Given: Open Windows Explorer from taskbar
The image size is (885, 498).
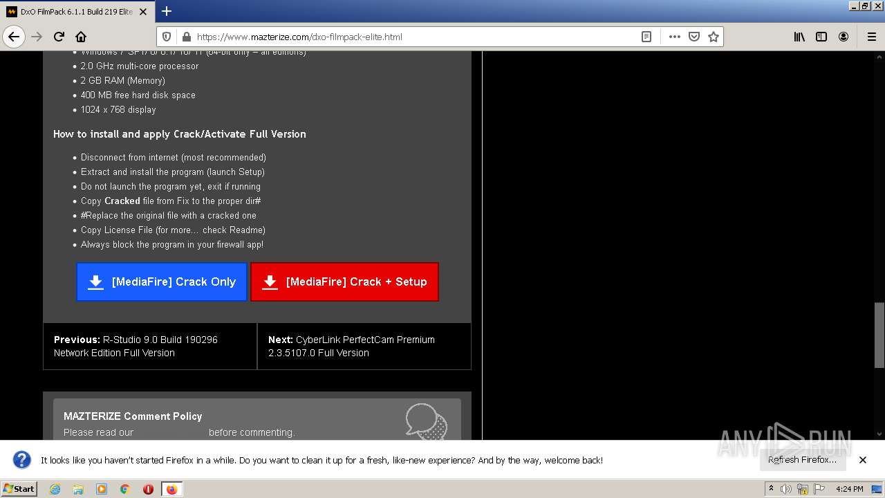Looking at the screenshot, I should click(78, 489).
